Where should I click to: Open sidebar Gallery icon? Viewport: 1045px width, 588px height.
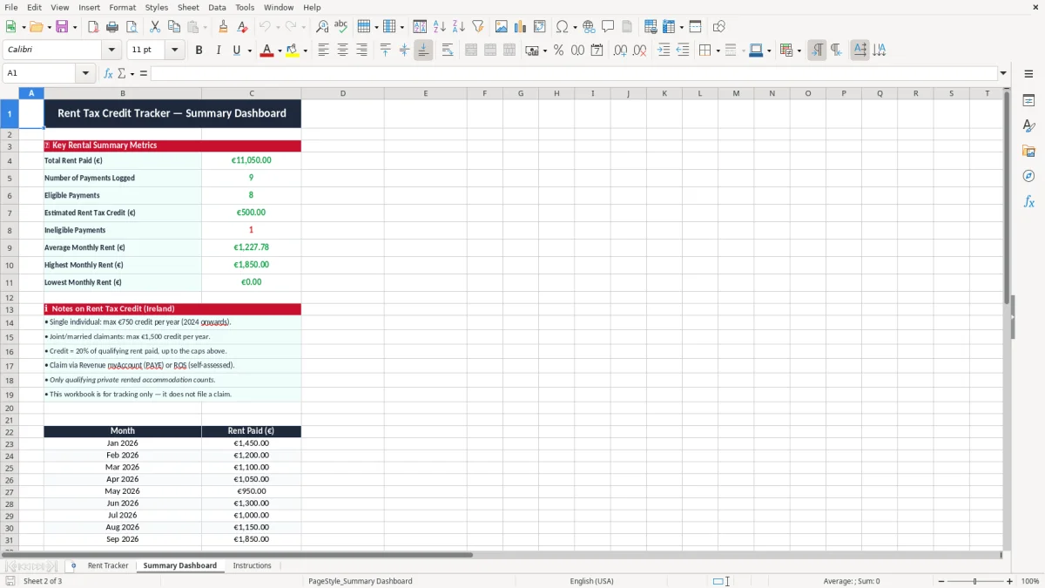[1028, 151]
